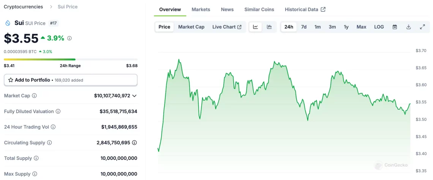
Task: Click the 169,020 added text
Action: point(69,81)
